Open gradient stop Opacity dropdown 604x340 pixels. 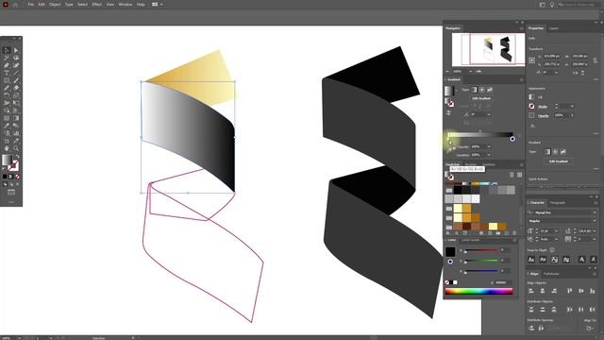pos(489,147)
